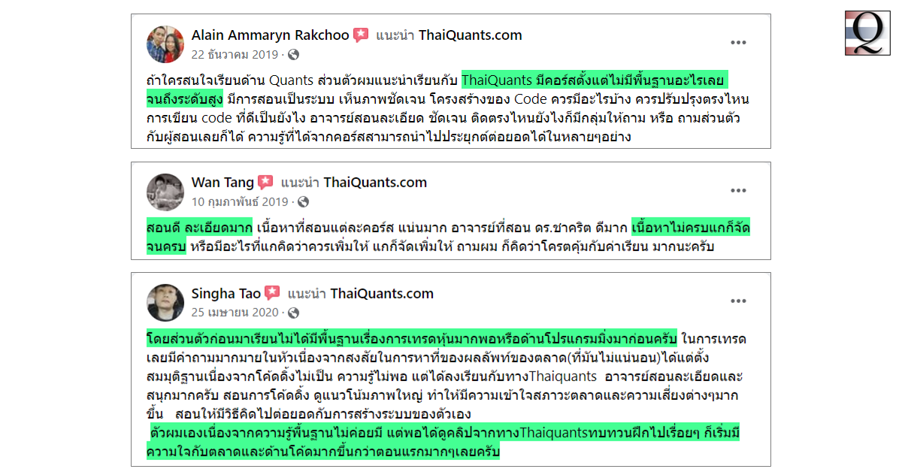
Task: Click the name Singha Tao
Action: click(x=226, y=294)
